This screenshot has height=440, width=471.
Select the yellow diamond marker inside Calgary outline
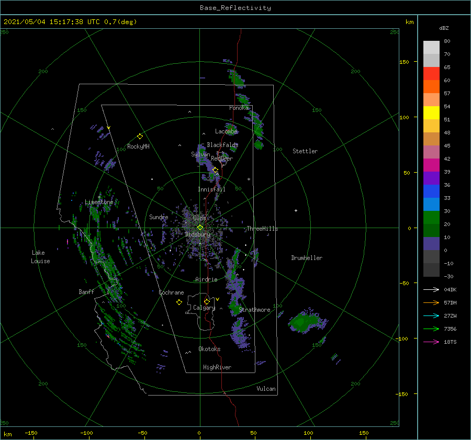click(x=207, y=301)
